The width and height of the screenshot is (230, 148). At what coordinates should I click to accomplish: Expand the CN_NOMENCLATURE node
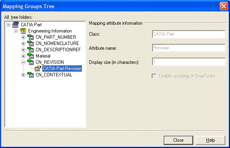(23, 44)
